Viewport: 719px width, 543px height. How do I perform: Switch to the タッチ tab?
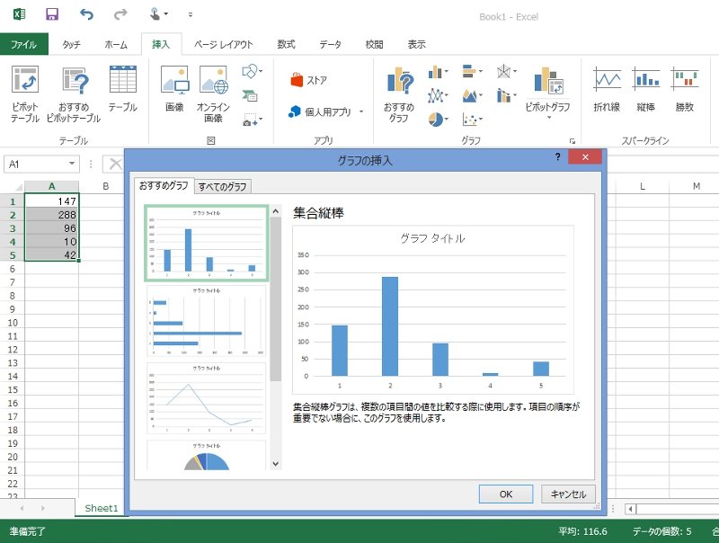[x=71, y=44]
